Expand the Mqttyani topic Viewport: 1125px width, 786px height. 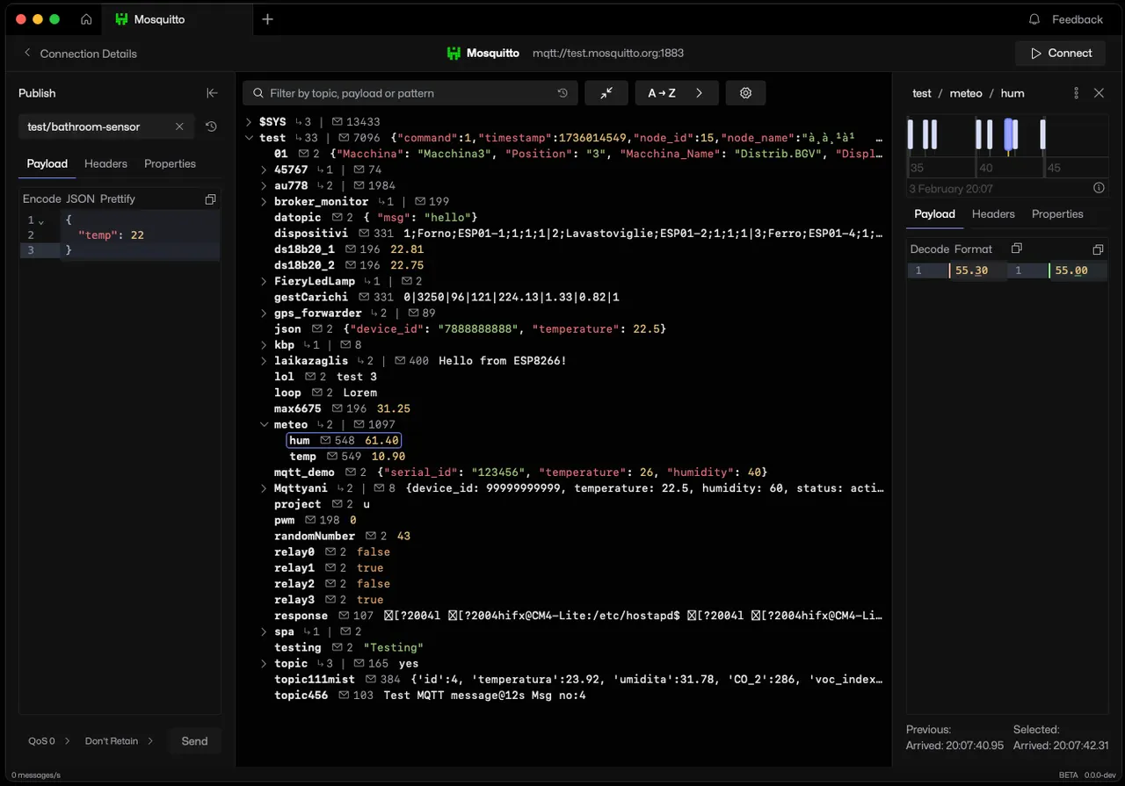pos(264,488)
